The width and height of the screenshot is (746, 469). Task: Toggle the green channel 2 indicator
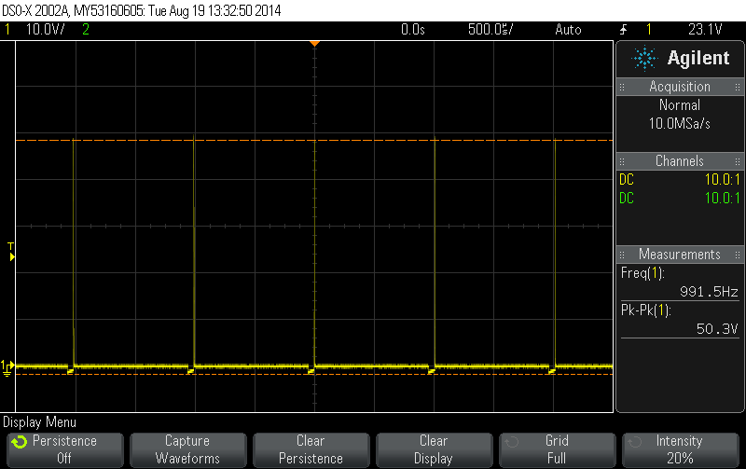click(x=86, y=30)
